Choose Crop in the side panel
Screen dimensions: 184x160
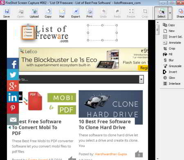(x=169, y=48)
